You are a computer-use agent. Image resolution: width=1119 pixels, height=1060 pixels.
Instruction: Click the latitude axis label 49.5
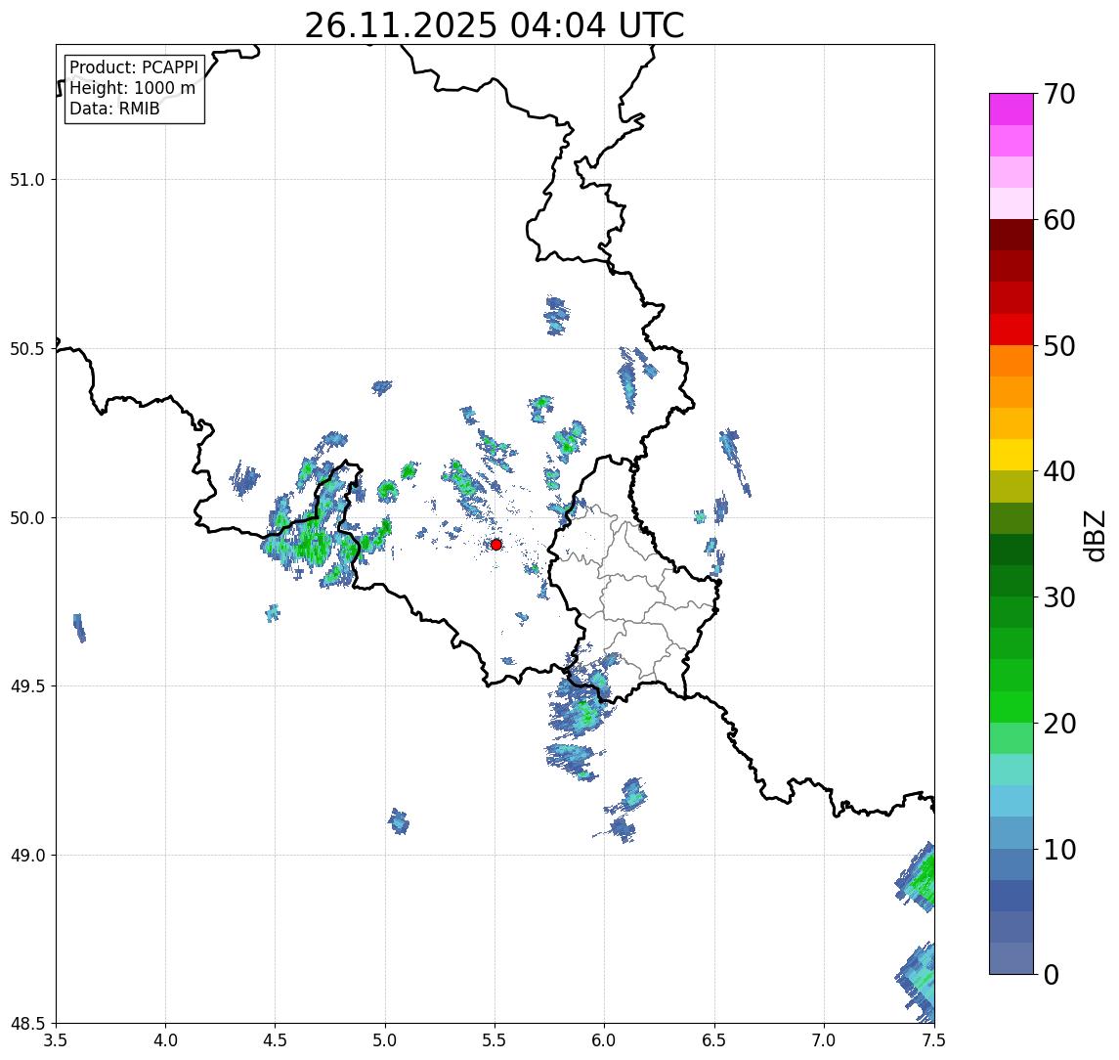27,686
